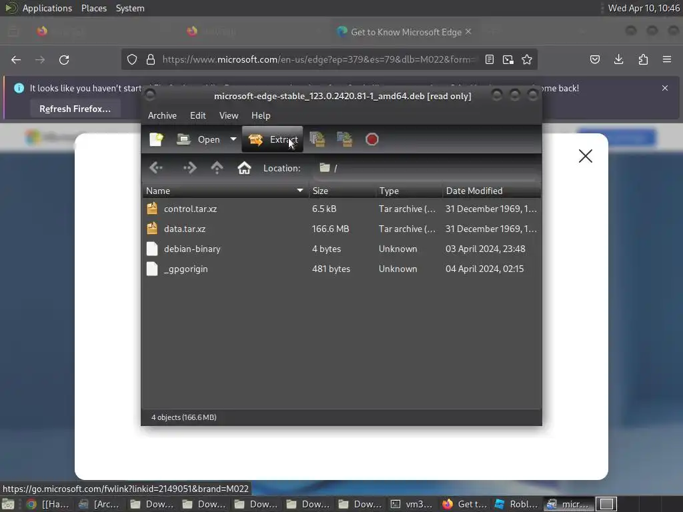Select the control.tar.xz file row

coord(341,209)
